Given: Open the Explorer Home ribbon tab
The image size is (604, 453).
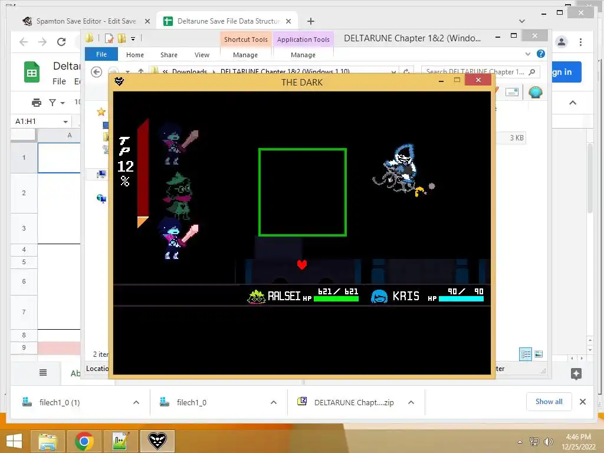Looking at the screenshot, I should (x=135, y=55).
